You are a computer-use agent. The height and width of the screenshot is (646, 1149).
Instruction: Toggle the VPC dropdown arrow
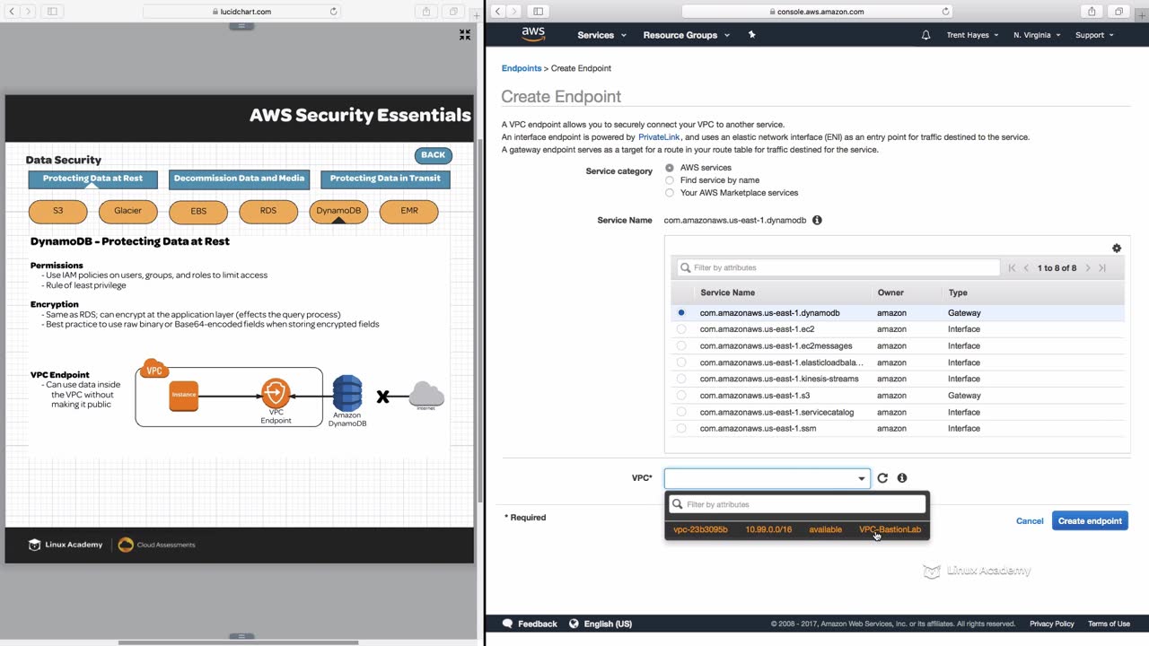tap(862, 478)
